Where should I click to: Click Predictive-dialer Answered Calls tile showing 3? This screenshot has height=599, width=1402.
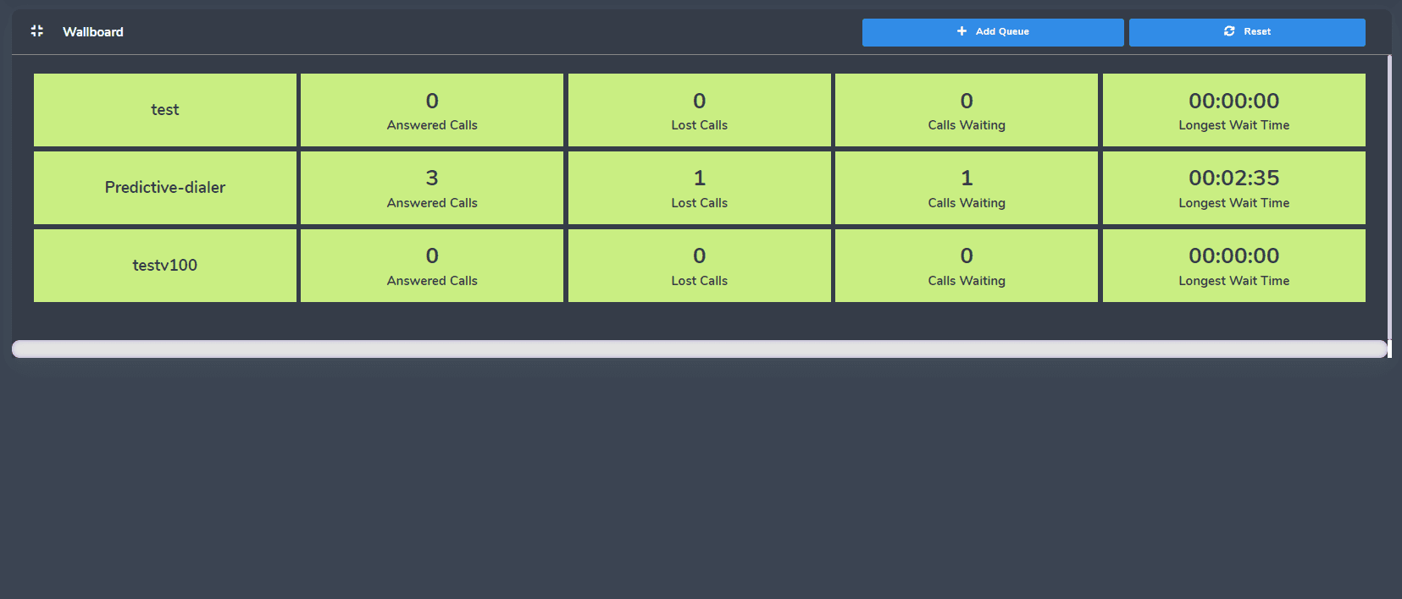click(432, 188)
